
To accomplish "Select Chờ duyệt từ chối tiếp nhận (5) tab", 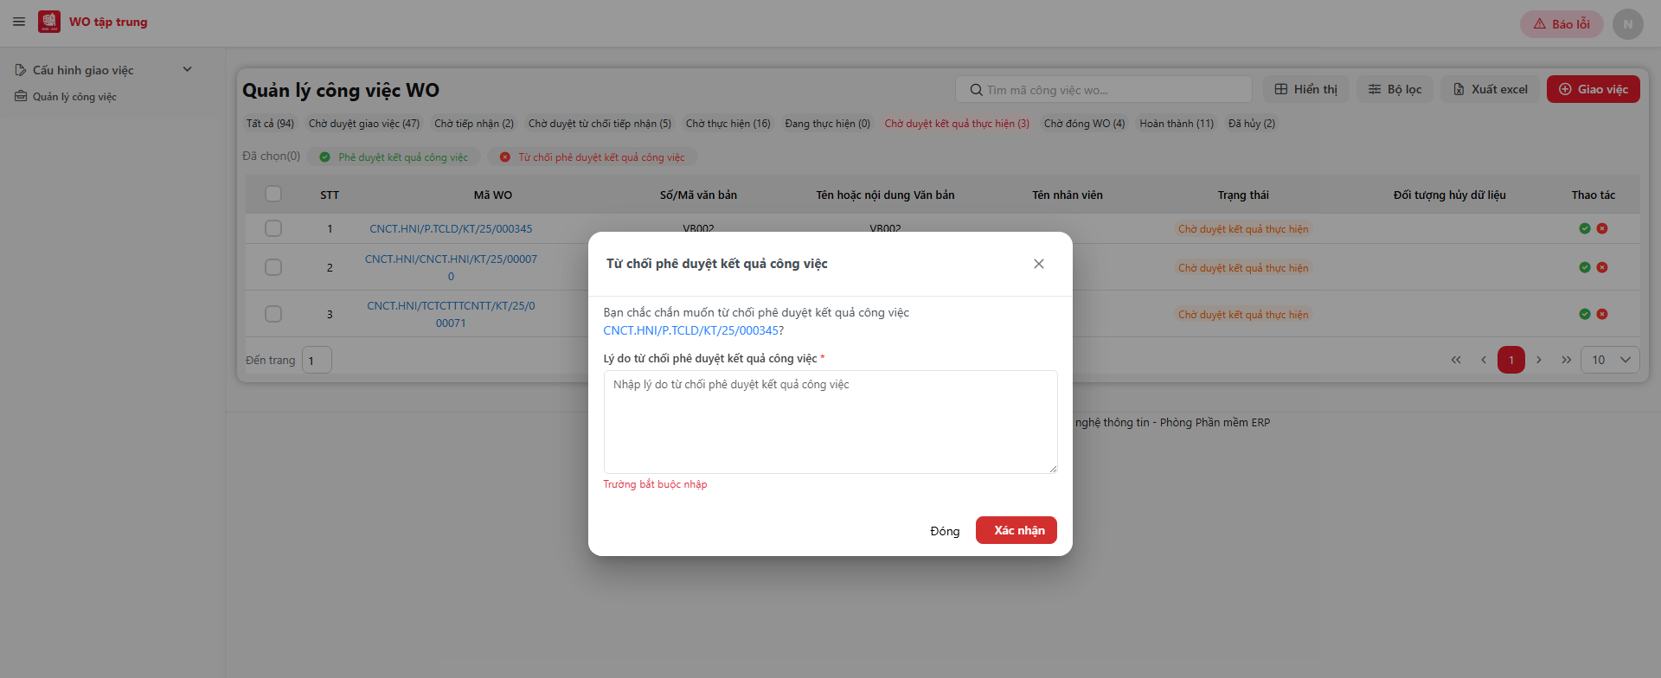I will point(600,124).
